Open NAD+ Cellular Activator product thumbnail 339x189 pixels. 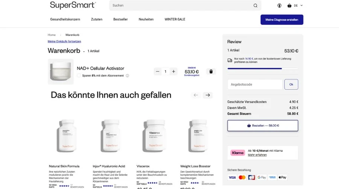coord(61,72)
